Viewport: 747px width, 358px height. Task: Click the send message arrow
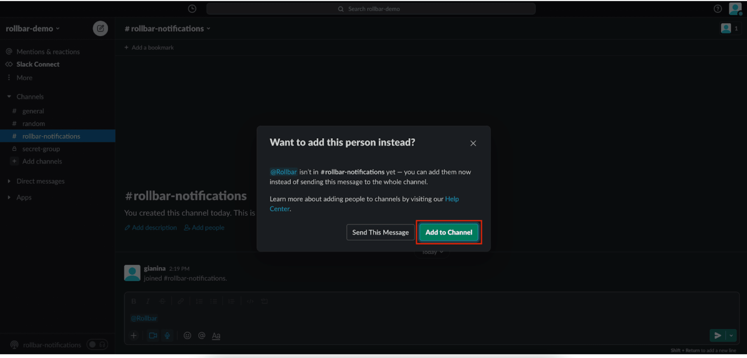pyautogui.click(x=718, y=336)
